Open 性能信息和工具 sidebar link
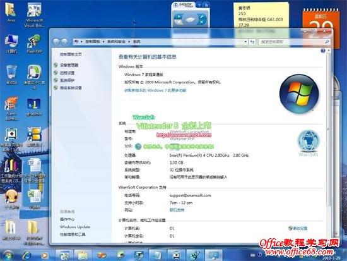Viewport: 347px width, 261px height. click(x=73, y=234)
